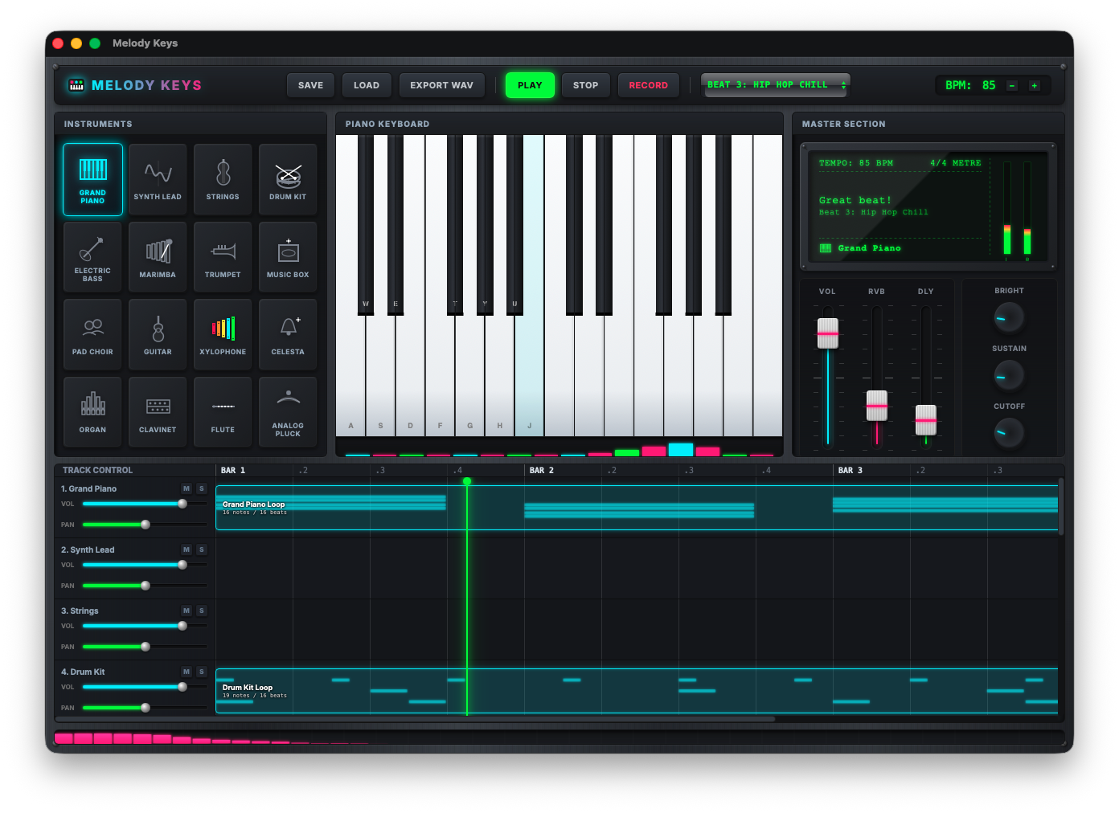Choose the Clavinet instrument
This screenshot has width=1119, height=813.
158,412
